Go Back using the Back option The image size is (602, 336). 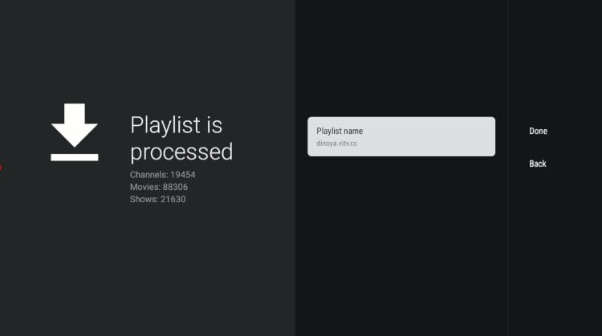tap(538, 164)
